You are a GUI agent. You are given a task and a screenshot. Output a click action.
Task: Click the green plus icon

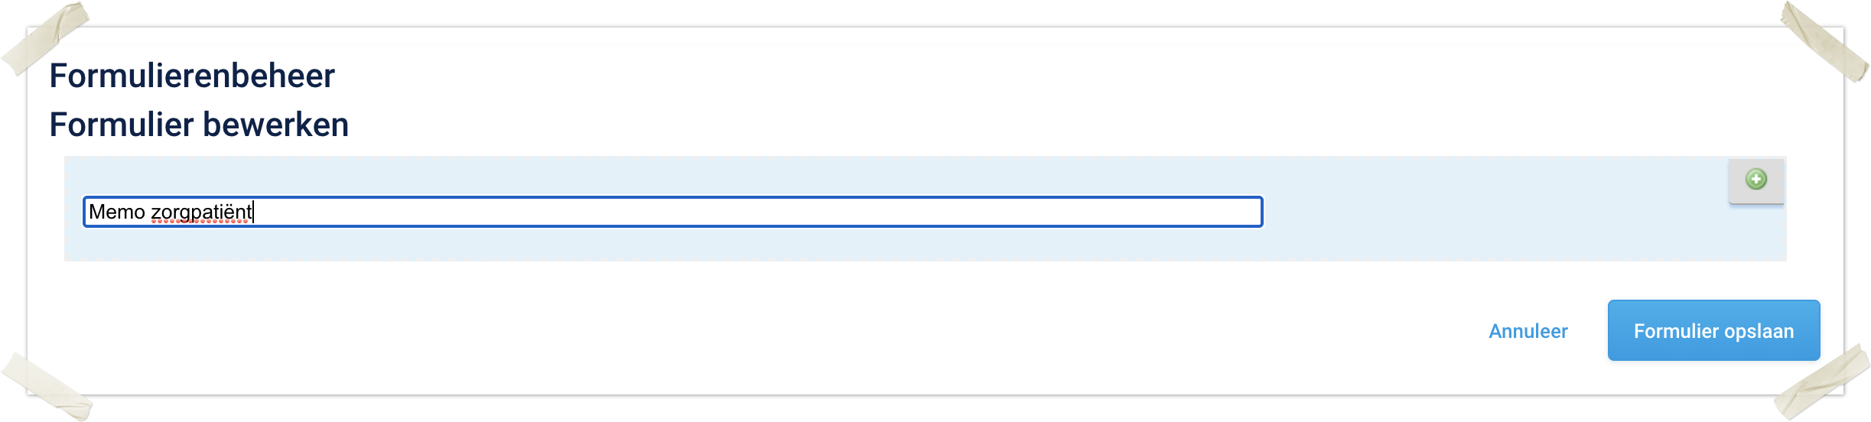pyautogui.click(x=1755, y=180)
